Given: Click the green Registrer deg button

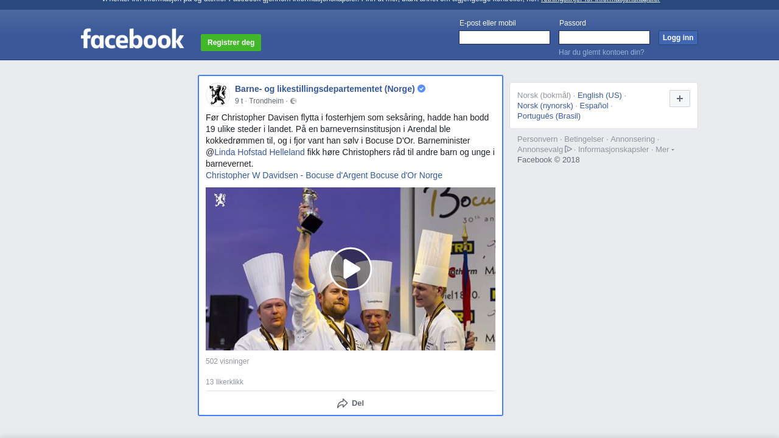Looking at the screenshot, I should tap(231, 43).
